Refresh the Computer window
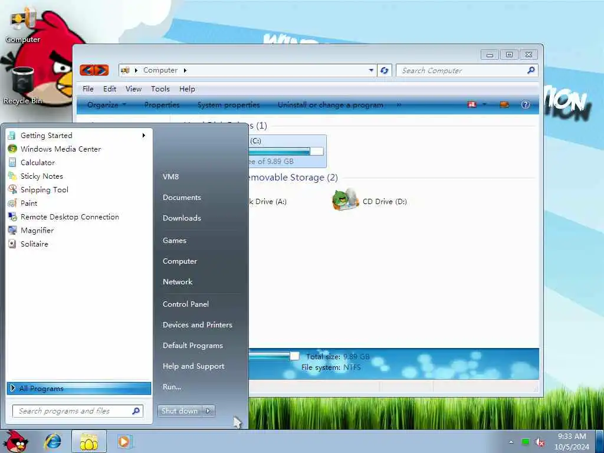The image size is (604, 453). tap(385, 71)
